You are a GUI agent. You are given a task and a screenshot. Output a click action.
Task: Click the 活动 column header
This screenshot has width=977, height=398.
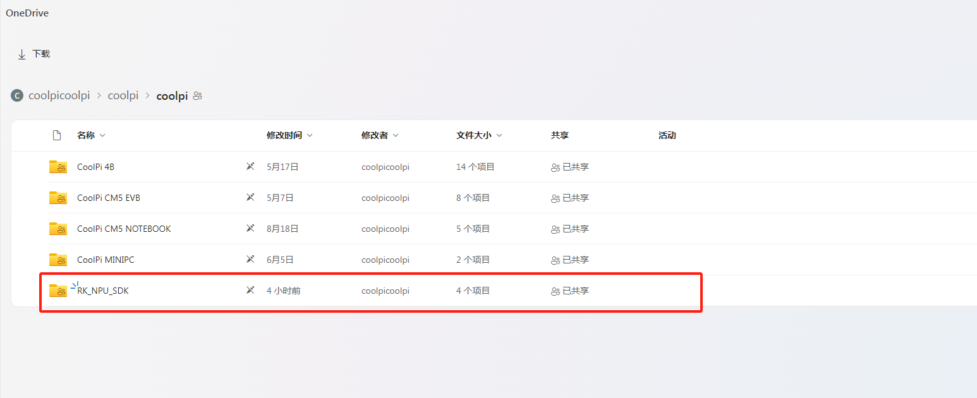[667, 135]
